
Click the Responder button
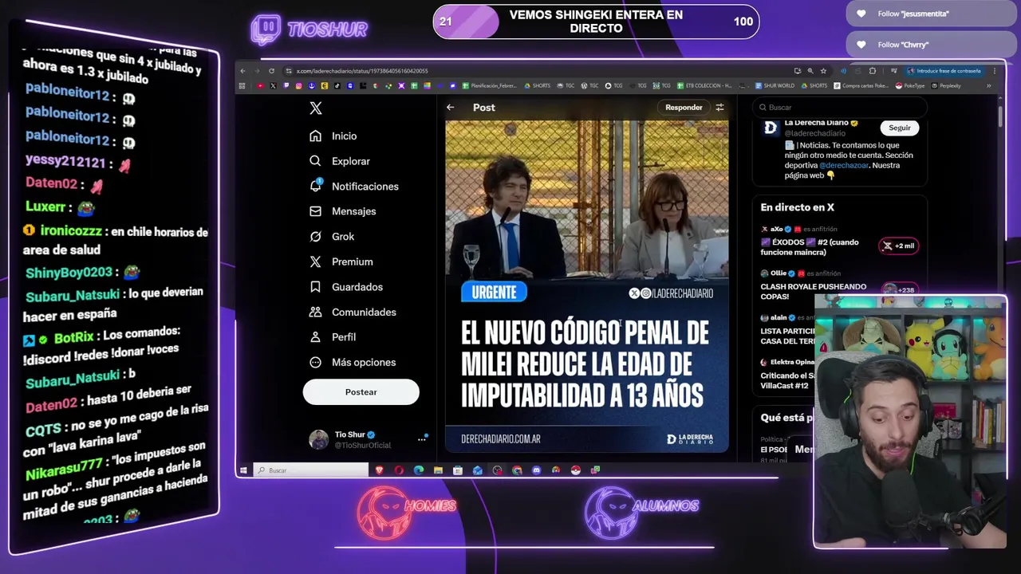(684, 107)
